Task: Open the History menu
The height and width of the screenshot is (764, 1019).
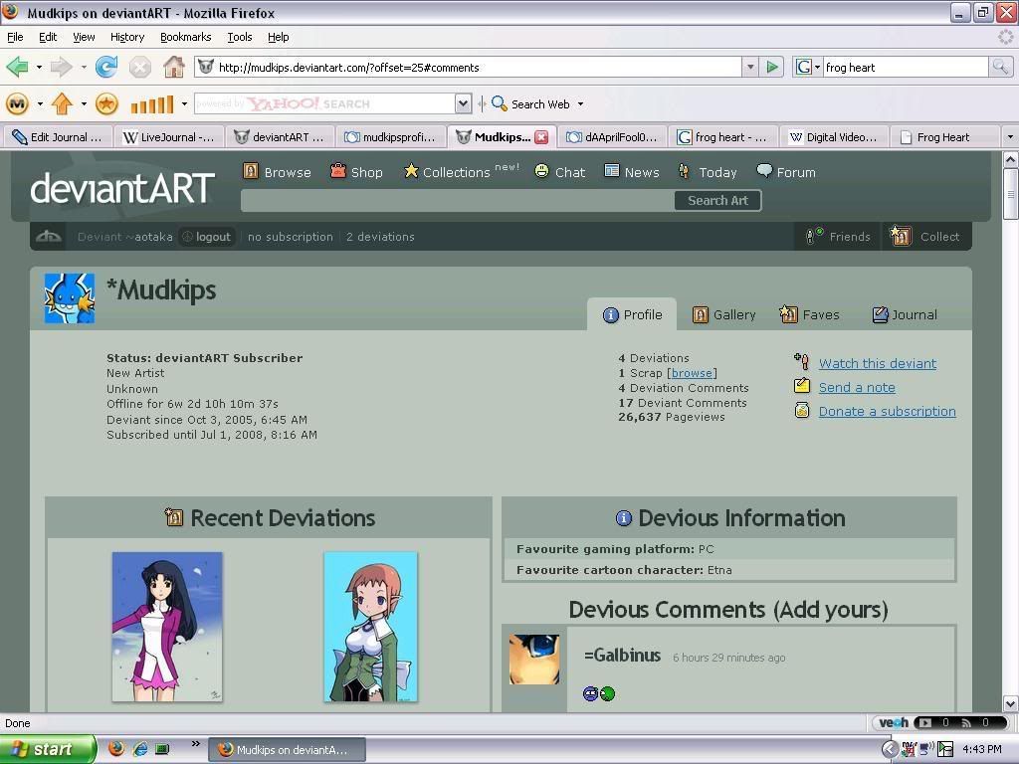Action: click(x=127, y=37)
